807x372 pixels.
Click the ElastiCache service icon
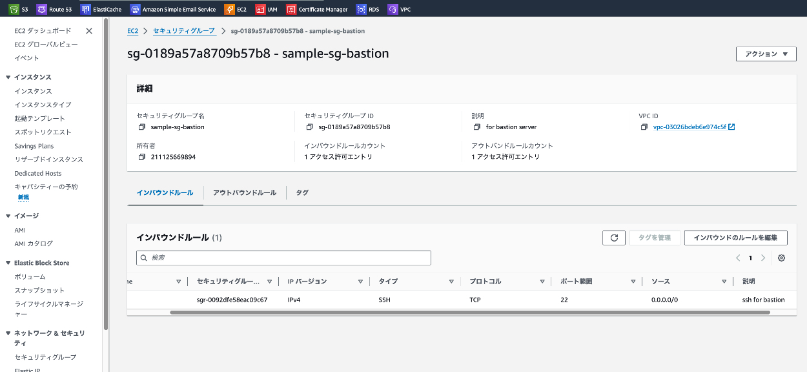86,9
